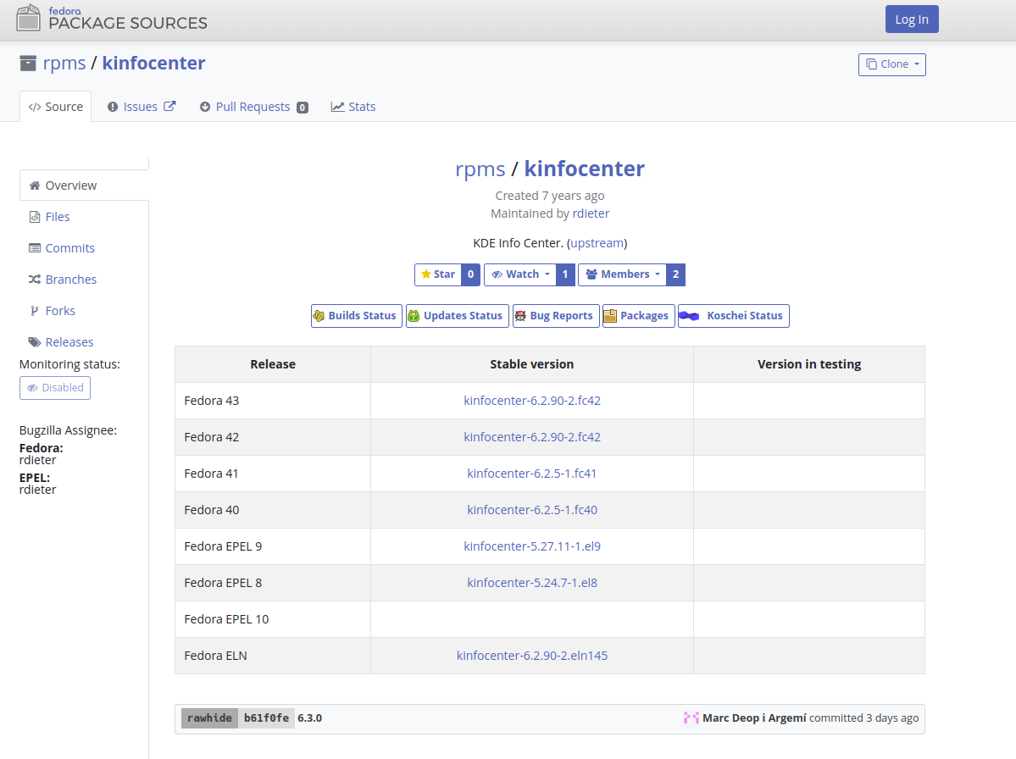1016x759 pixels.
Task: Click the b61f0fe commit hash
Action: [266, 717]
